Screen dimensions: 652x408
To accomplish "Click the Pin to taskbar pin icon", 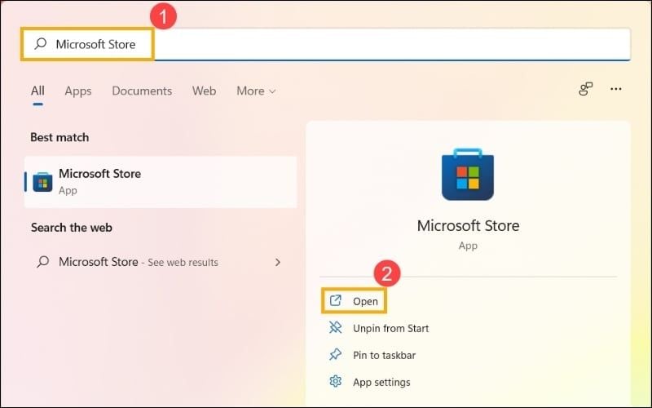I will [x=335, y=355].
